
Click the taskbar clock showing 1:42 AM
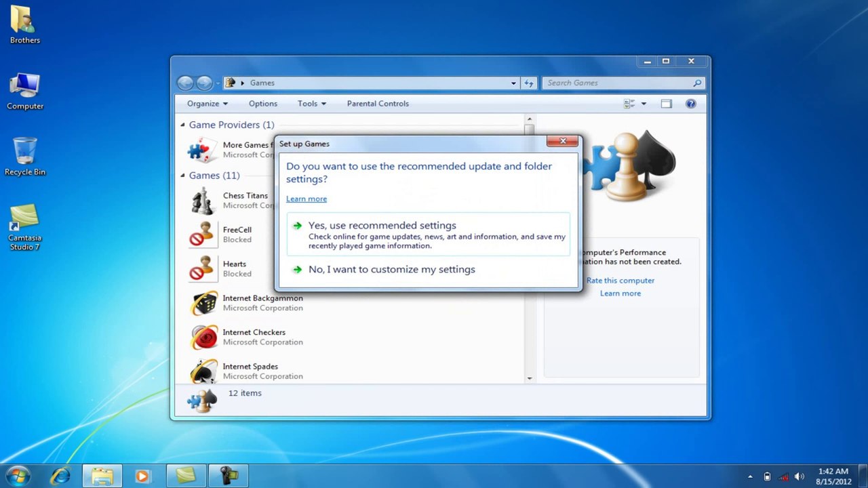click(x=833, y=476)
